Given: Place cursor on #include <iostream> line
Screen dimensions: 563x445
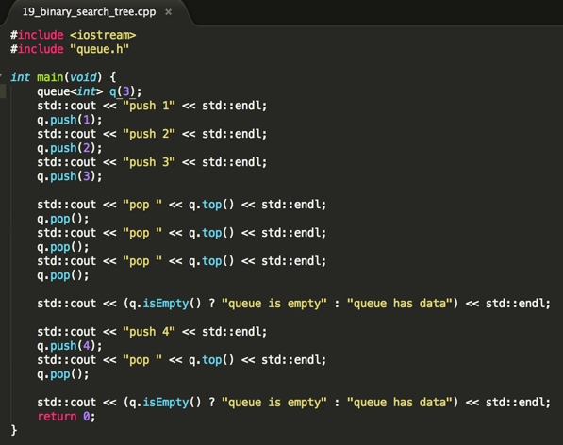Looking at the screenshot, I should point(74,35).
